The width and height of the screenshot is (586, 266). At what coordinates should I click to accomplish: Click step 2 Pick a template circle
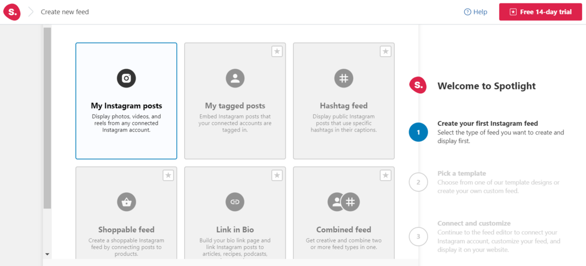tap(418, 182)
